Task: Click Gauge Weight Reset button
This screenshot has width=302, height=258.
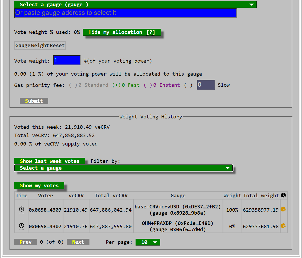Action: coord(40,46)
